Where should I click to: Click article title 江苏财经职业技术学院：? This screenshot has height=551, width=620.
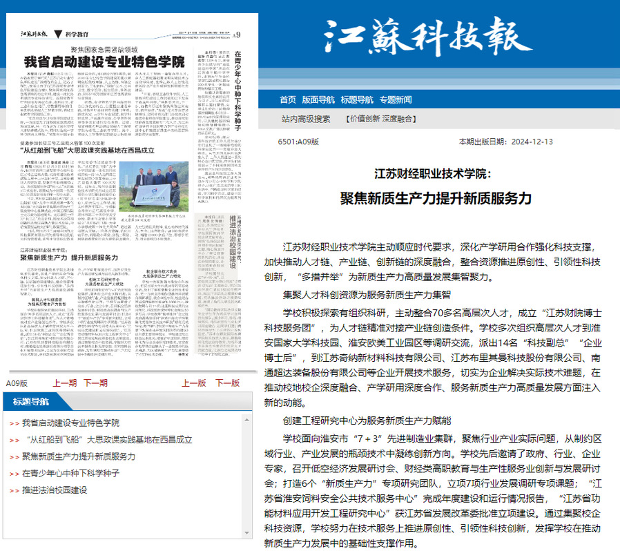(x=433, y=173)
